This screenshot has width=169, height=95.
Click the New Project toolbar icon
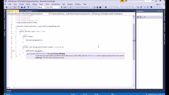coord(15,7)
